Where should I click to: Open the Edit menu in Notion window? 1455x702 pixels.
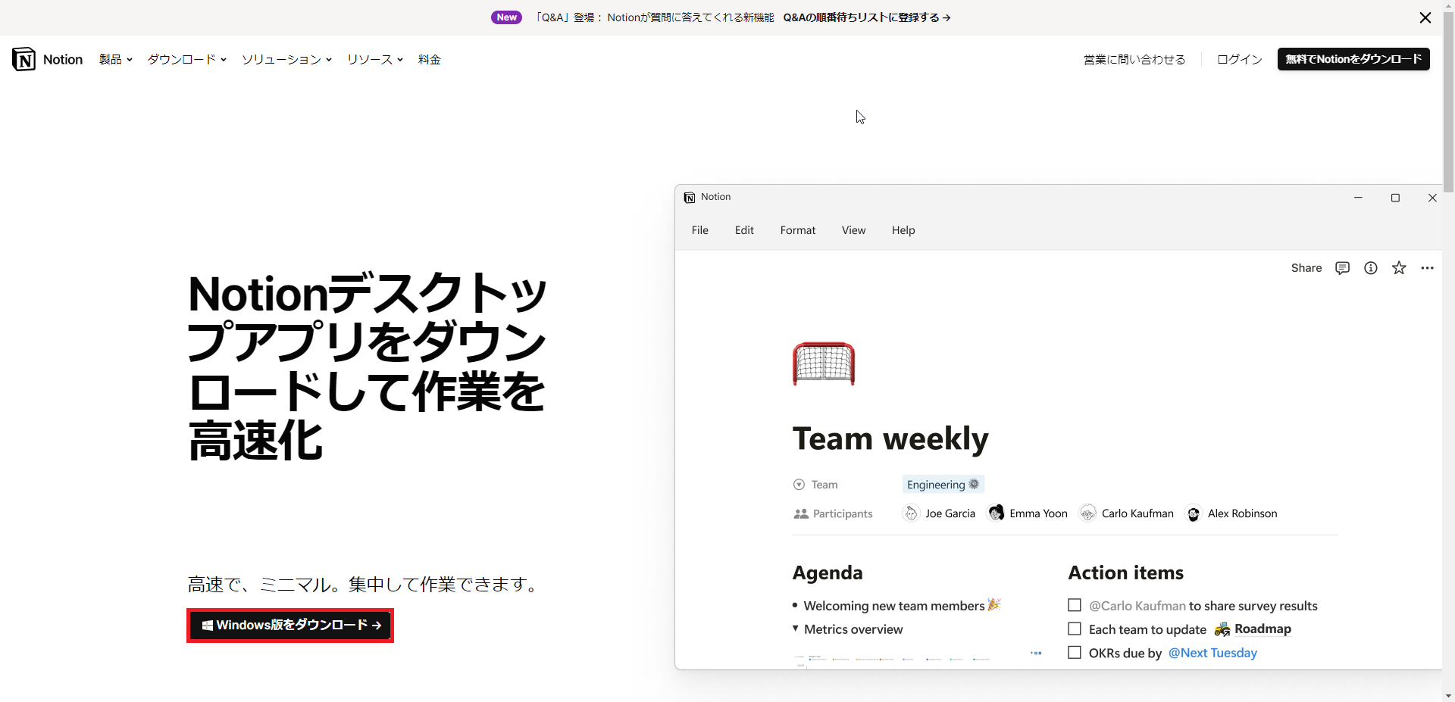pos(744,230)
